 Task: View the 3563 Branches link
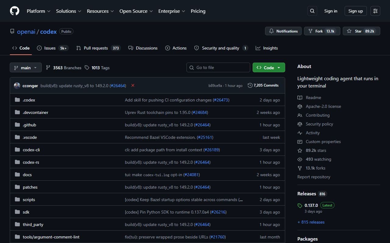click(x=64, y=68)
